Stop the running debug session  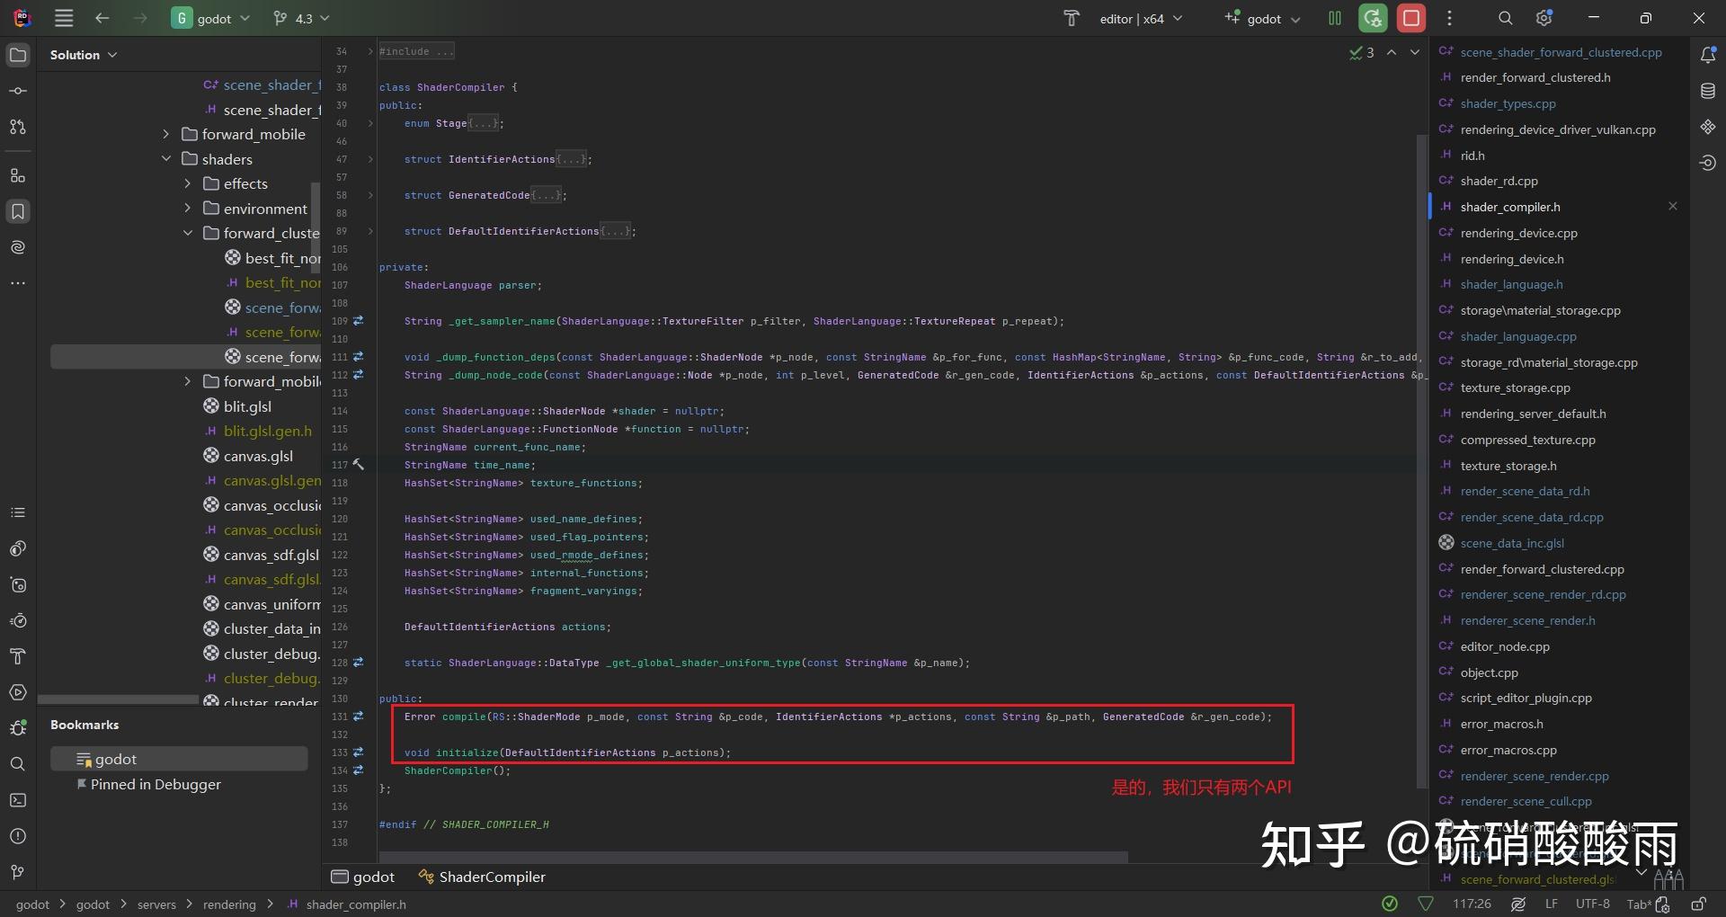(x=1411, y=17)
